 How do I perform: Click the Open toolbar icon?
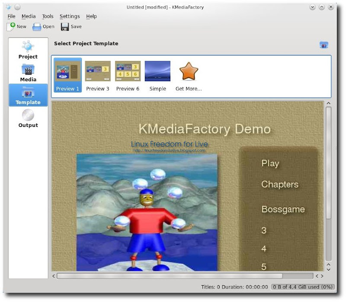tap(37, 27)
